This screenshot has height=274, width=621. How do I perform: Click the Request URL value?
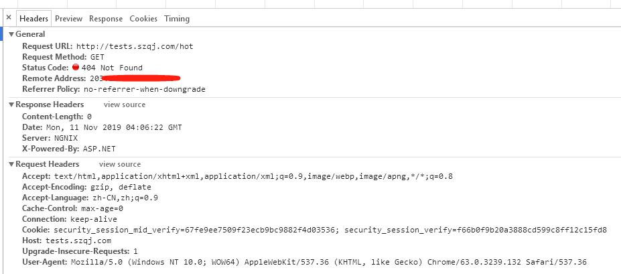(135, 46)
